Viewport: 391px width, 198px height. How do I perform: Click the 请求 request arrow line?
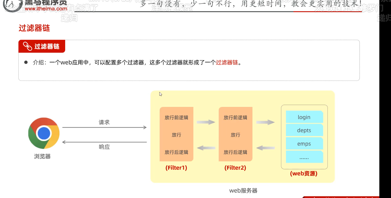tap(104, 127)
